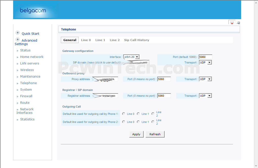Image resolution: width=258 pixels, height=168 pixels.
Task: Open Statistics page
Action: tap(27, 119)
